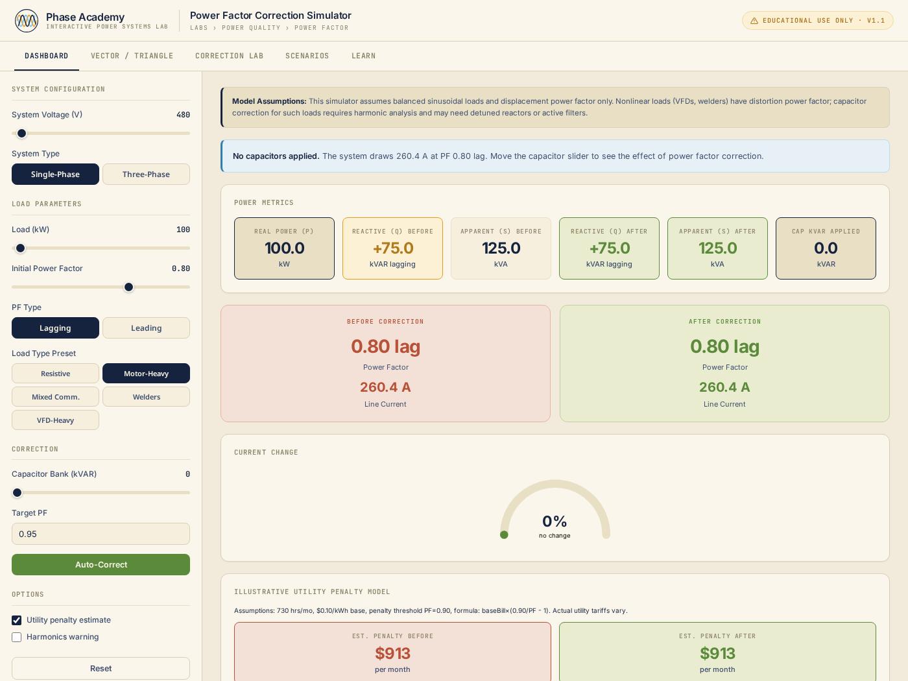Choose Lagging PF type

pos(55,328)
